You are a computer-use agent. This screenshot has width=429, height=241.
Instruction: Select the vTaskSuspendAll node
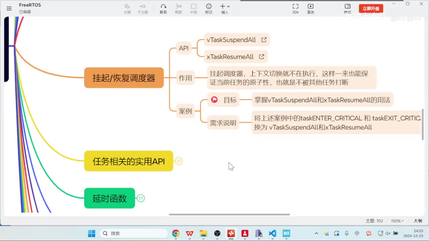[x=237, y=40]
